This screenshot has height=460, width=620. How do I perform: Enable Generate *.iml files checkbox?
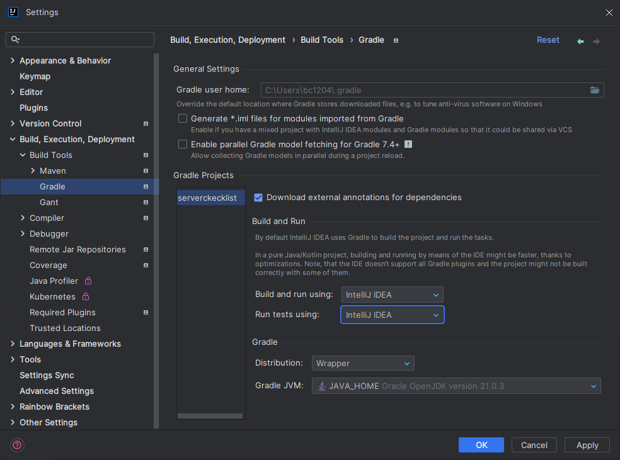183,118
